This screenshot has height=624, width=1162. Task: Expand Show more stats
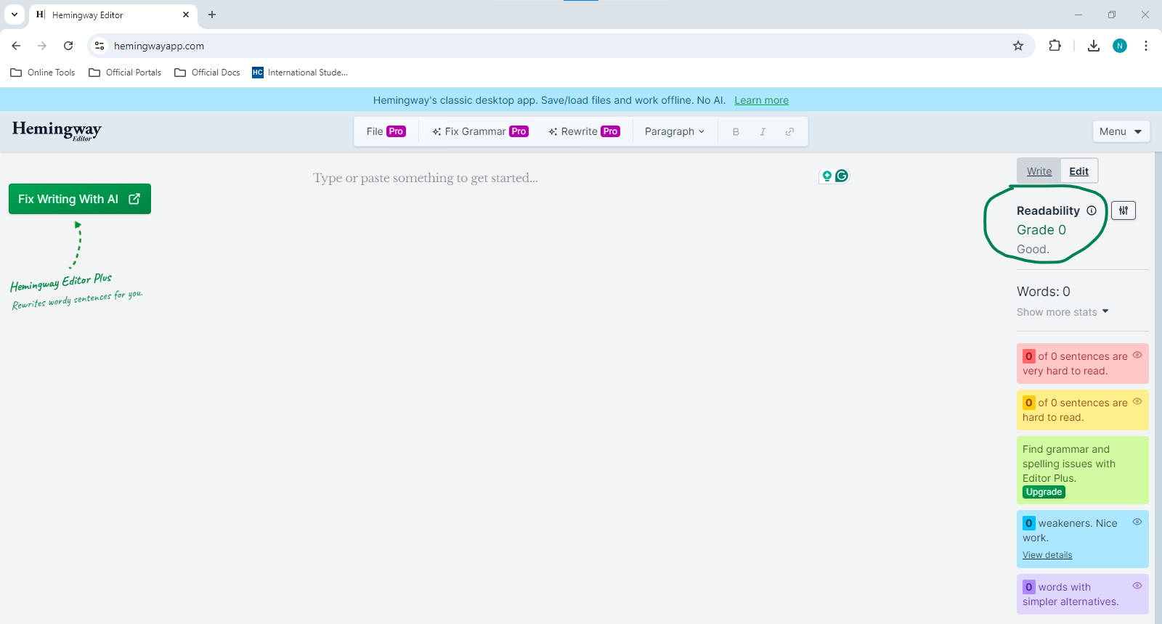pos(1063,312)
